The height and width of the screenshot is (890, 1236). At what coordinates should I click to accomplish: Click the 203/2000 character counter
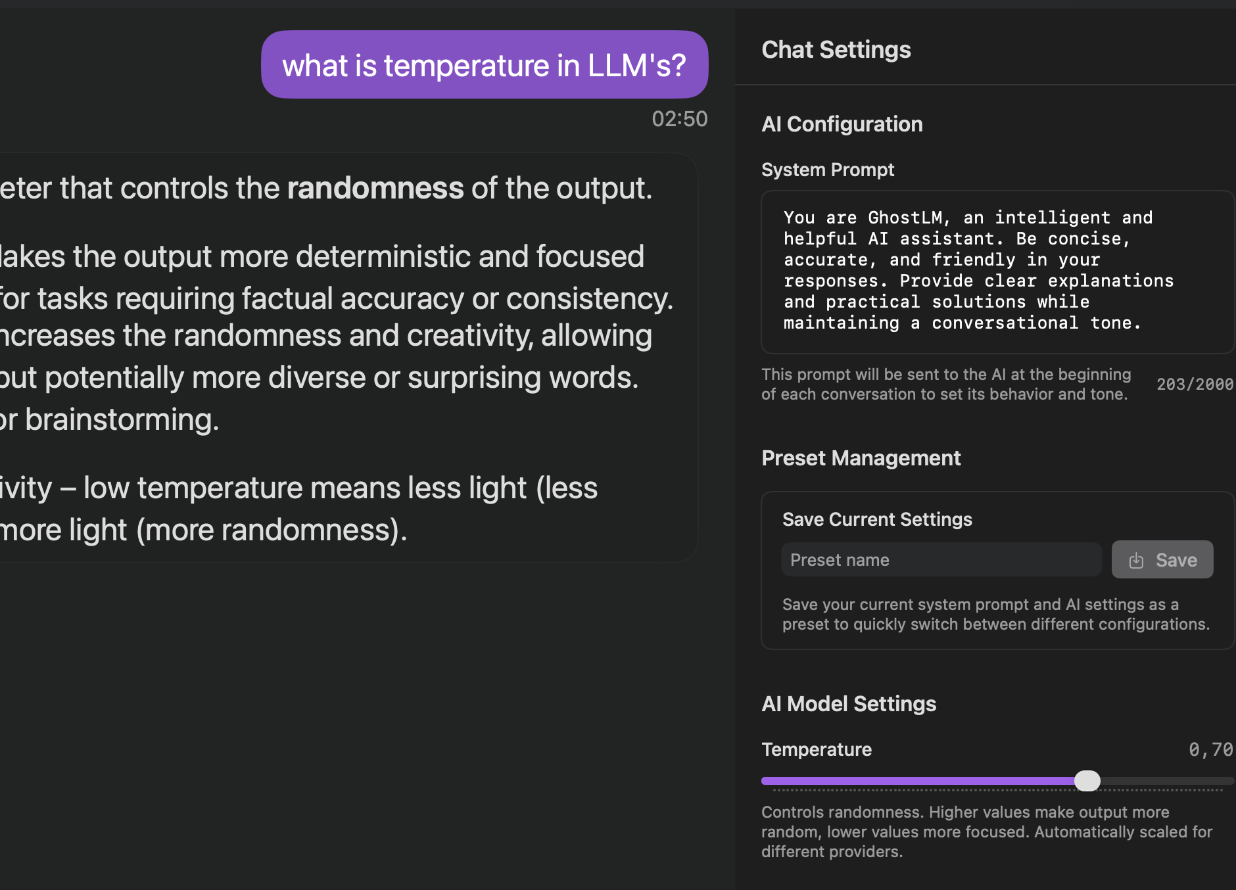click(1195, 385)
